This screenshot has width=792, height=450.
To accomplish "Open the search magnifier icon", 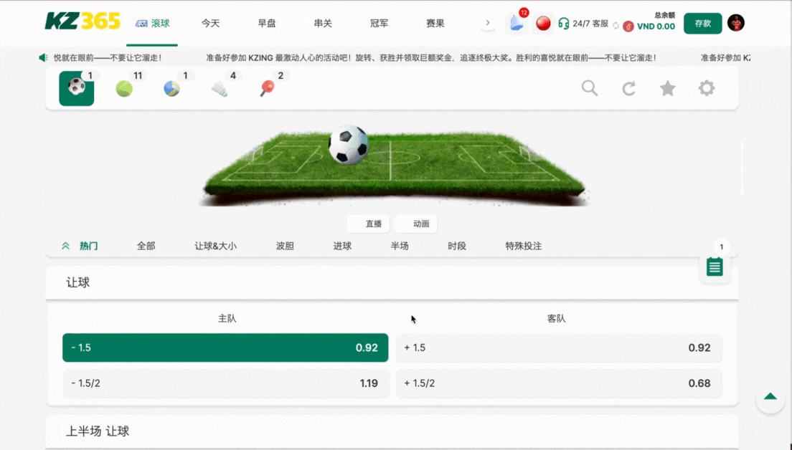I will click(590, 88).
